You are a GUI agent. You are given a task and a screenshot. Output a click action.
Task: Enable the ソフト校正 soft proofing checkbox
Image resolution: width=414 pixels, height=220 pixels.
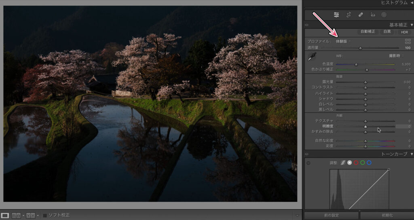(45, 215)
